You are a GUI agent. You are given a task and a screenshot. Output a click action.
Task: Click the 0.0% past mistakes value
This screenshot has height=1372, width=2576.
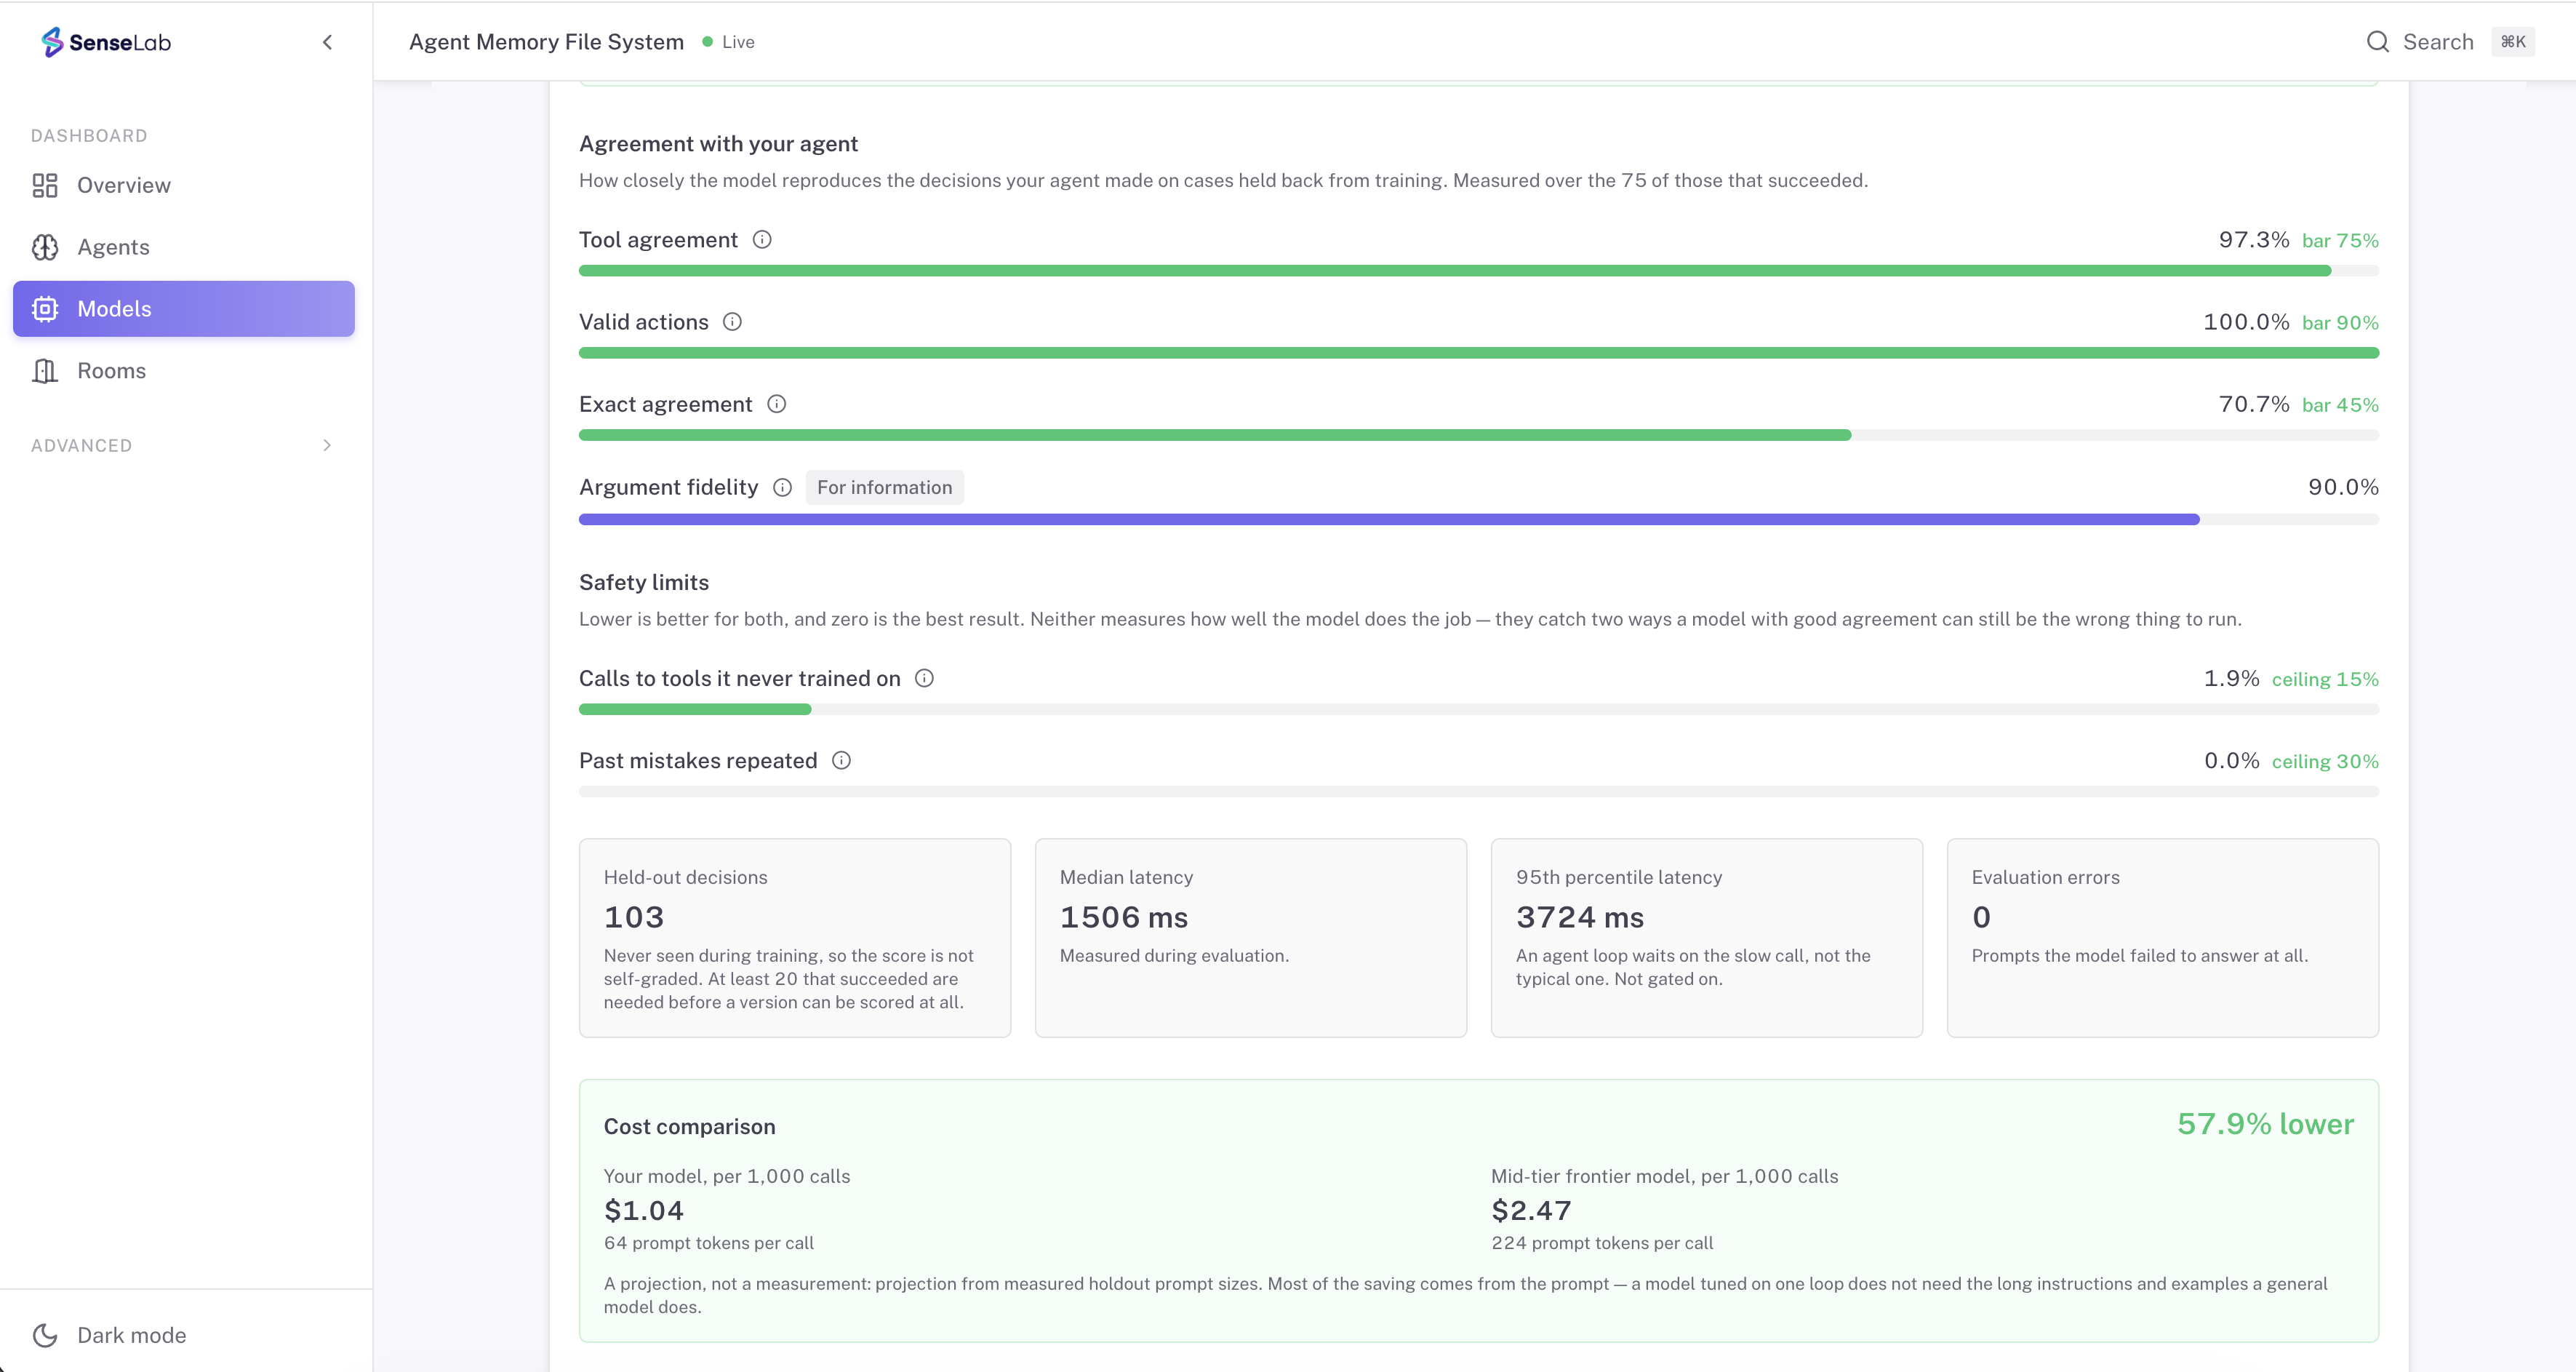point(2231,760)
